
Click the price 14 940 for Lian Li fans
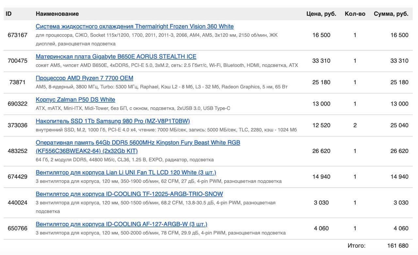coord(321,177)
